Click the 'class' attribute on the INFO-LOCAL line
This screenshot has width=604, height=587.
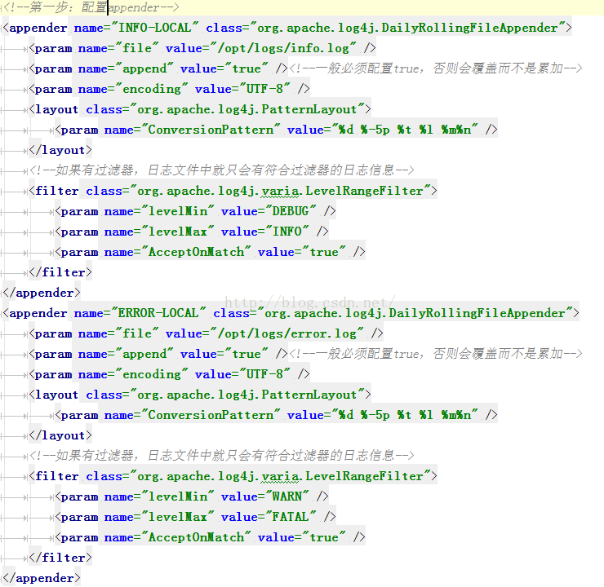[x=224, y=28]
